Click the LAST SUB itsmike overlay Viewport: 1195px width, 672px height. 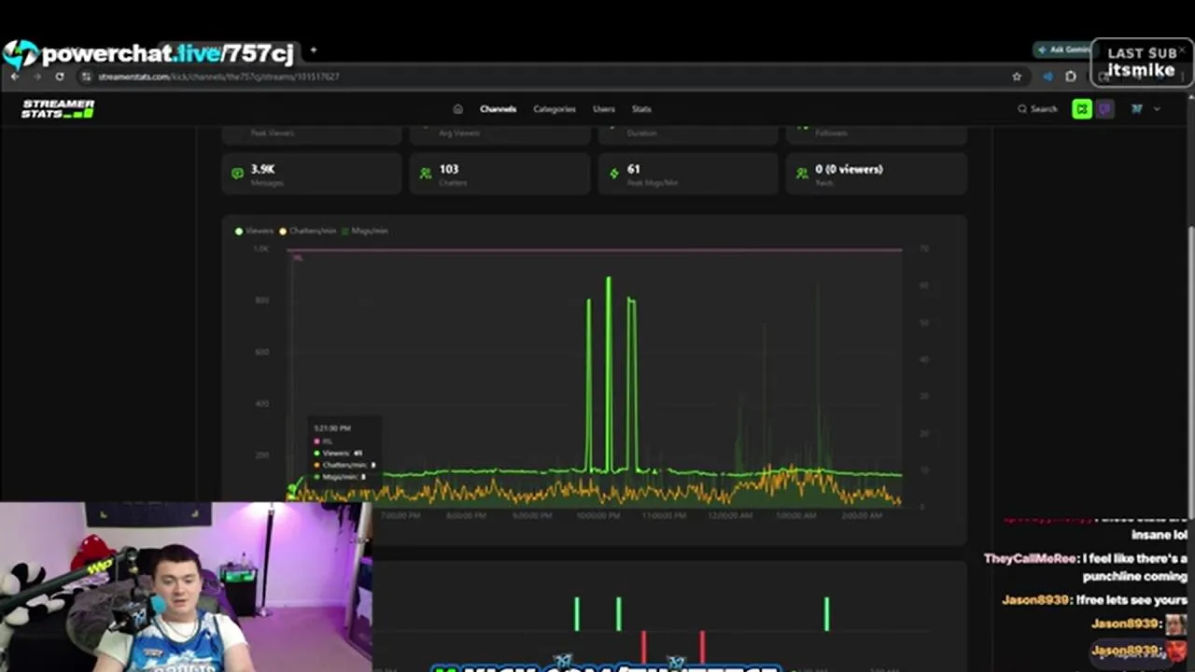coord(1142,62)
